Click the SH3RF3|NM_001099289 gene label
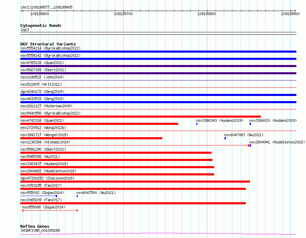306x238 pixels. [40, 230]
